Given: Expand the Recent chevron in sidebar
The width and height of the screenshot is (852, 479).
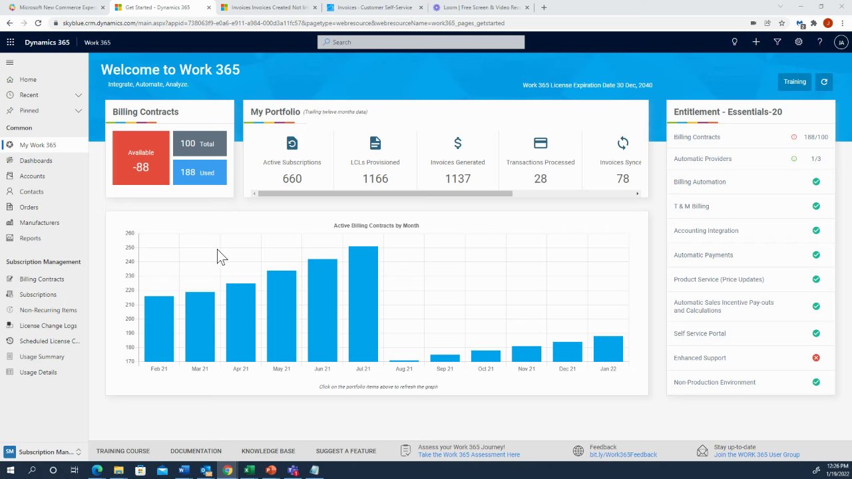Looking at the screenshot, I should 79,95.
